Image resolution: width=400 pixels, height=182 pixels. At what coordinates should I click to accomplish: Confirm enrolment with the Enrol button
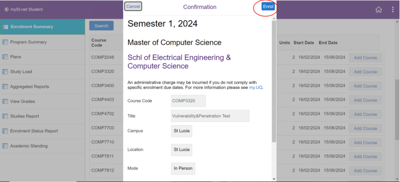pyautogui.click(x=268, y=7)
